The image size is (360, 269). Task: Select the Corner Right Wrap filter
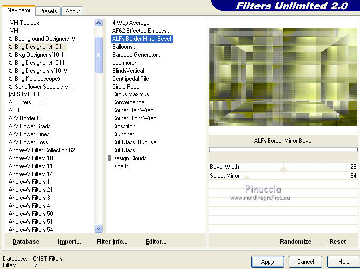(x=134, y=118)
